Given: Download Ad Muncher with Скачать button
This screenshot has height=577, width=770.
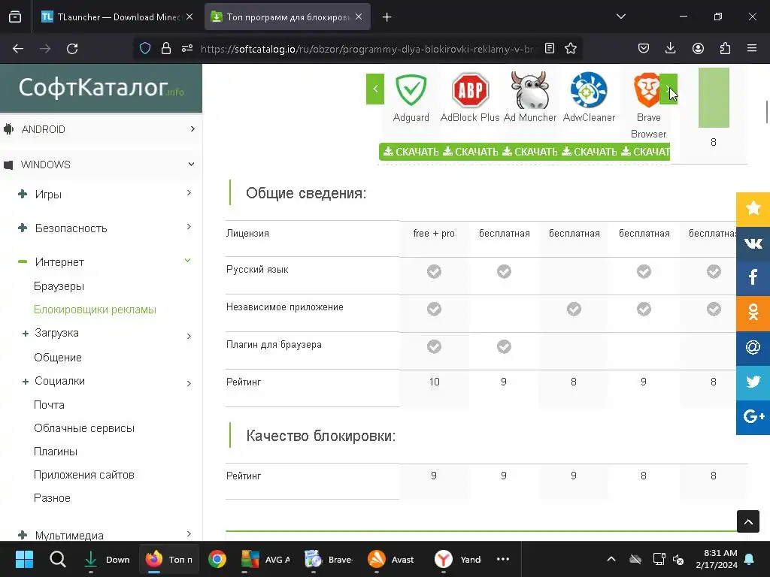Looking at the screenshot, I should [x=530, y=152].
